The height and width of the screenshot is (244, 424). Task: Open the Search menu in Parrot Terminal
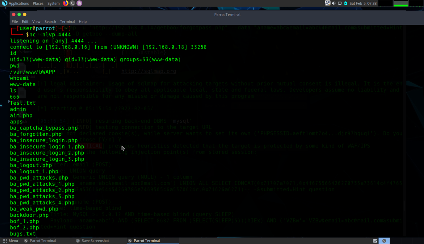pyautogui.click(x=50, y=22)
